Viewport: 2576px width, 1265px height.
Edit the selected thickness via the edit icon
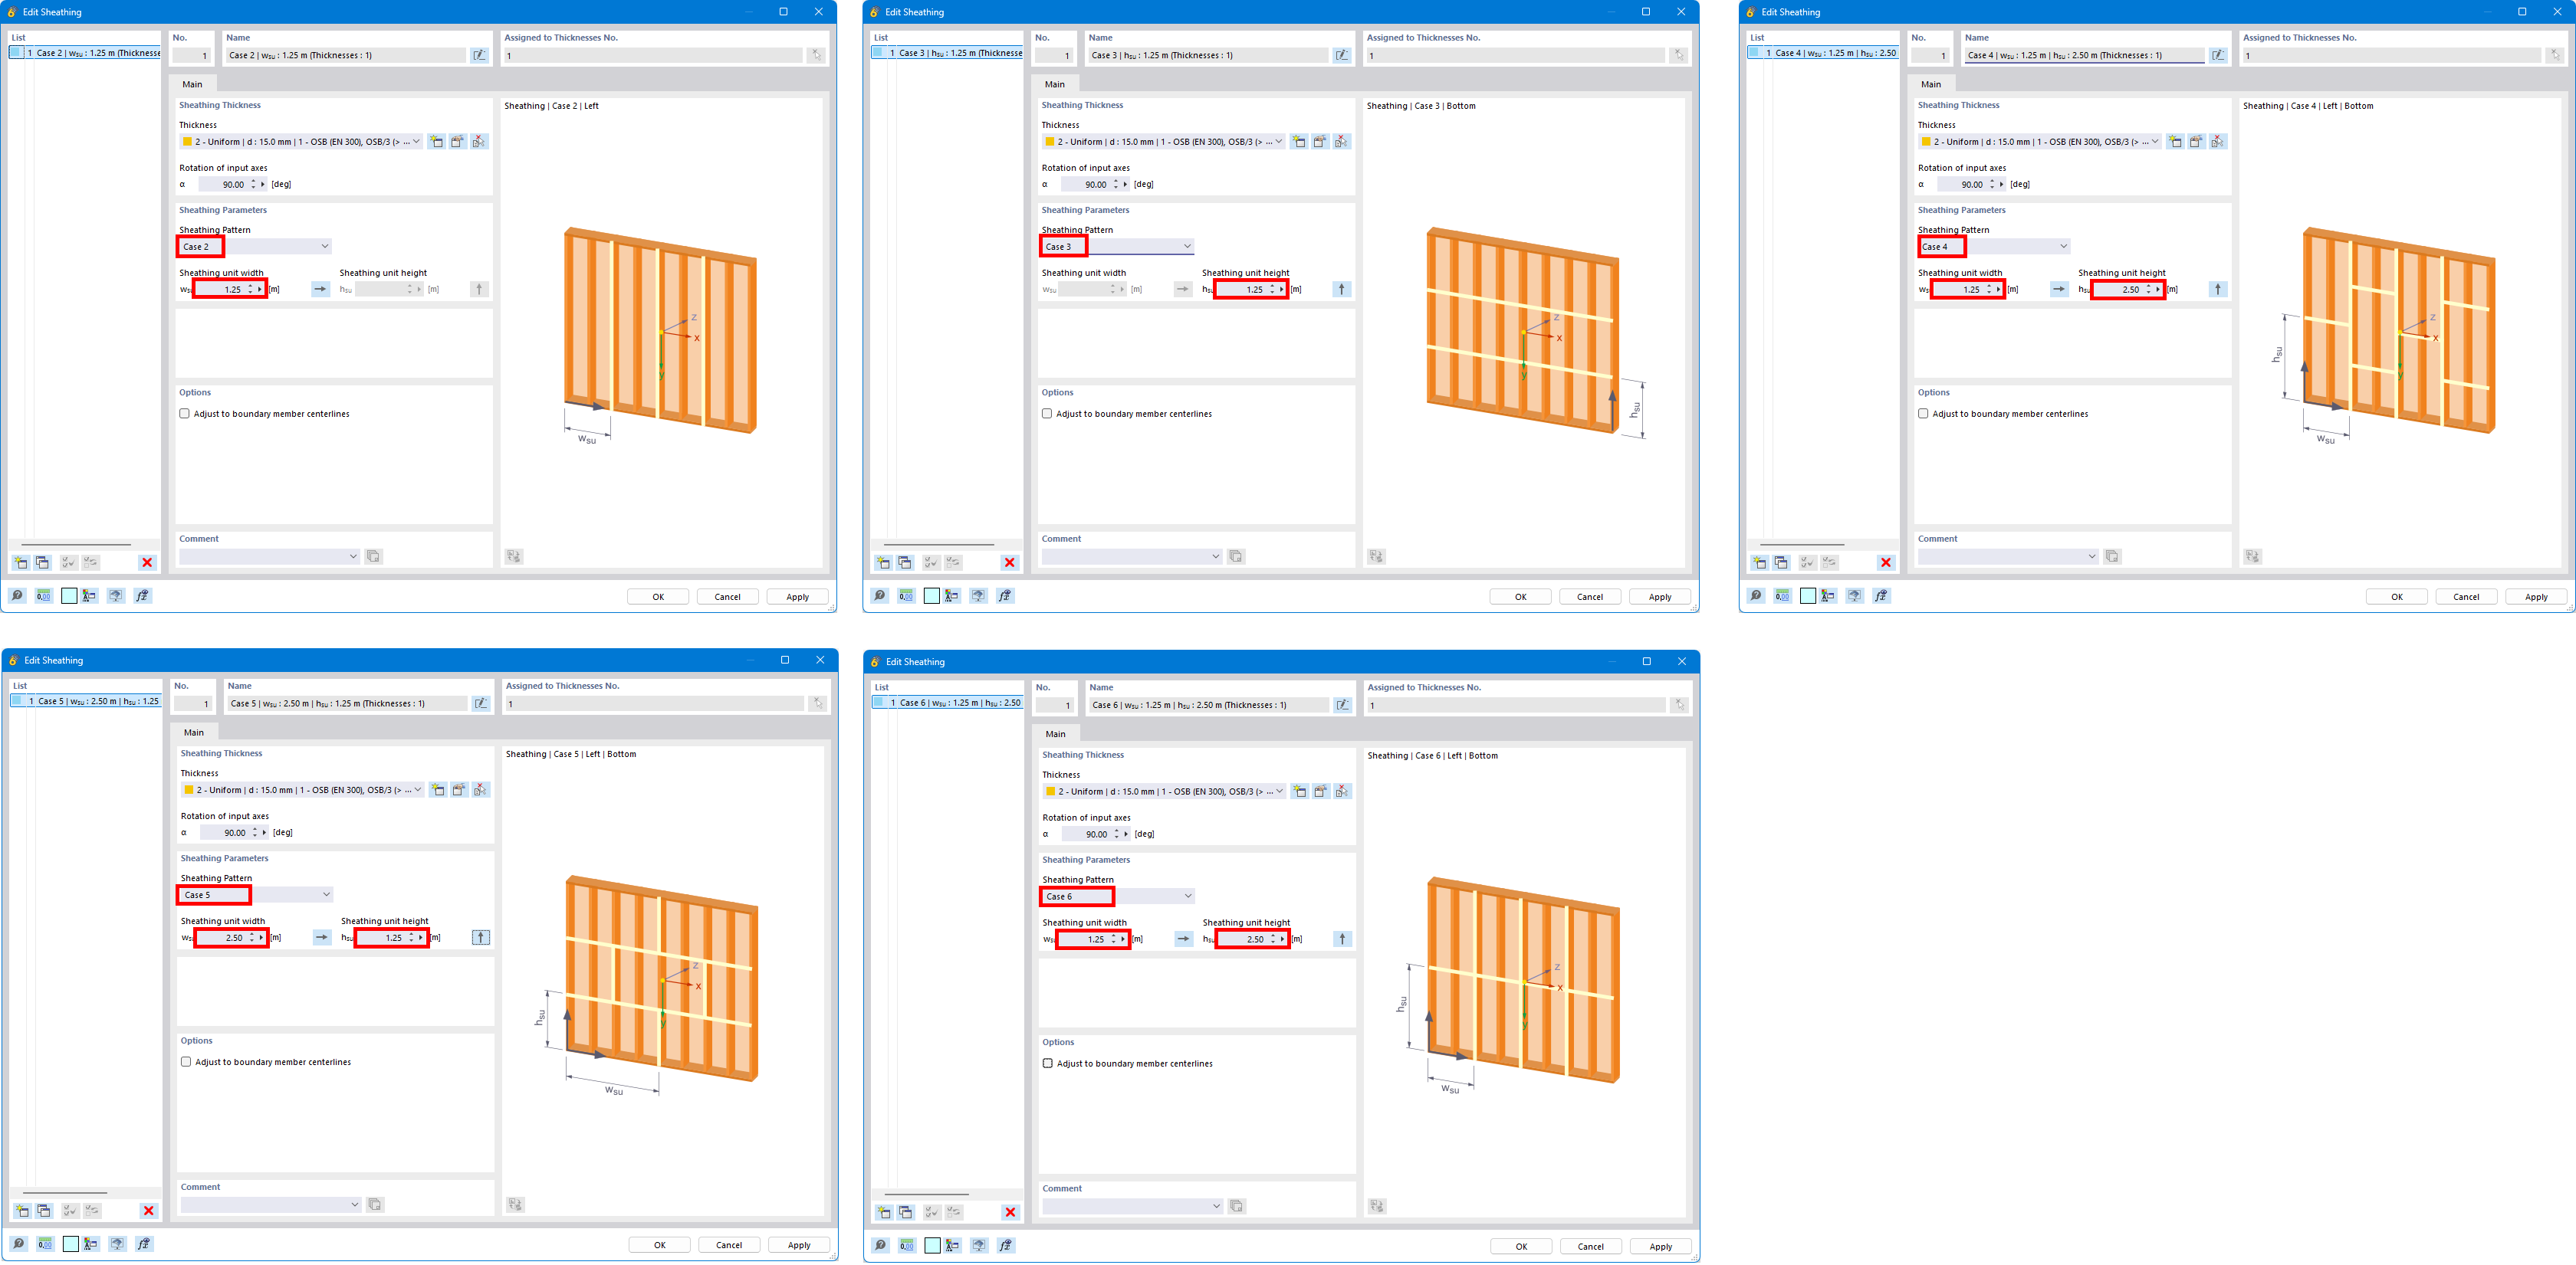coord(457,141)
